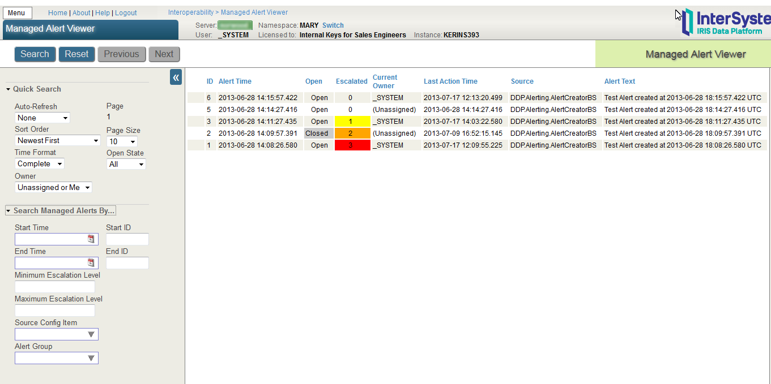Open Interoperability breadcrumb link
Viewport: 771px width, 384px height.
[x=191, y=12]
